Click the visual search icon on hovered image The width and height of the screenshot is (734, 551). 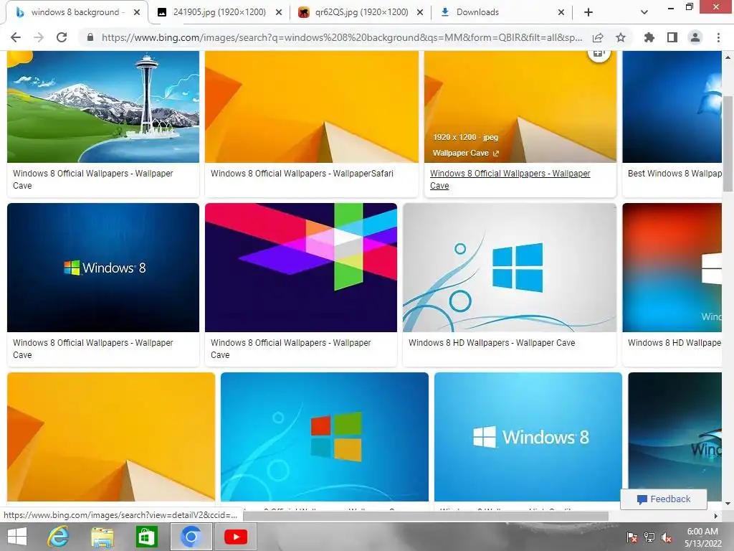pos(599,54)
